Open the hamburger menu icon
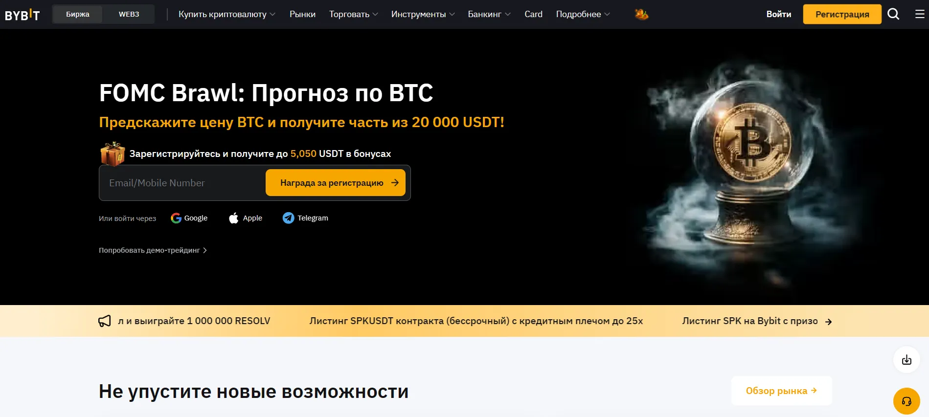The height and width of the screenshot is (417, 929). tap(920, 14)
